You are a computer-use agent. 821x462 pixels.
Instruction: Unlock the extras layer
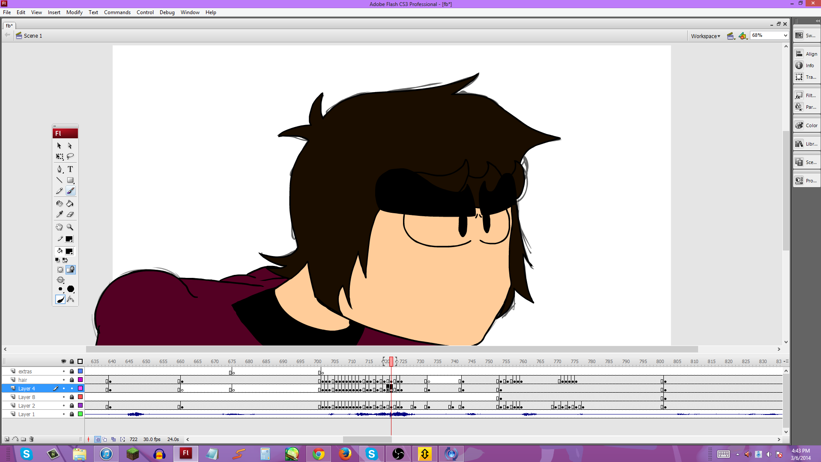pos(72,372)
